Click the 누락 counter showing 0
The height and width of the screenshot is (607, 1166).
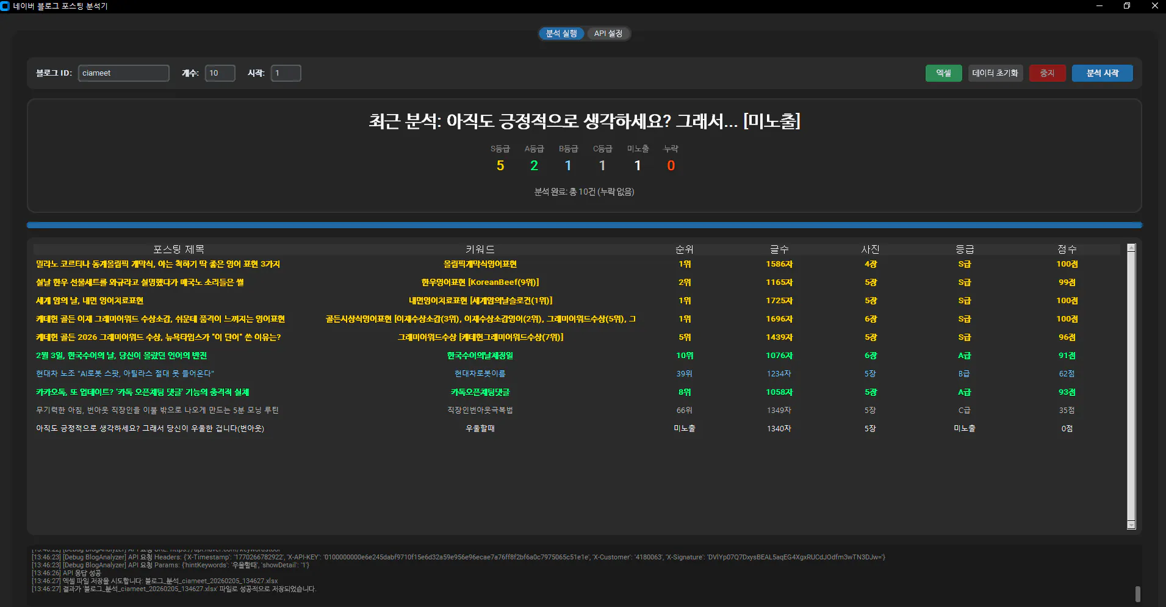pyautogui.click(x=670, y=165)
